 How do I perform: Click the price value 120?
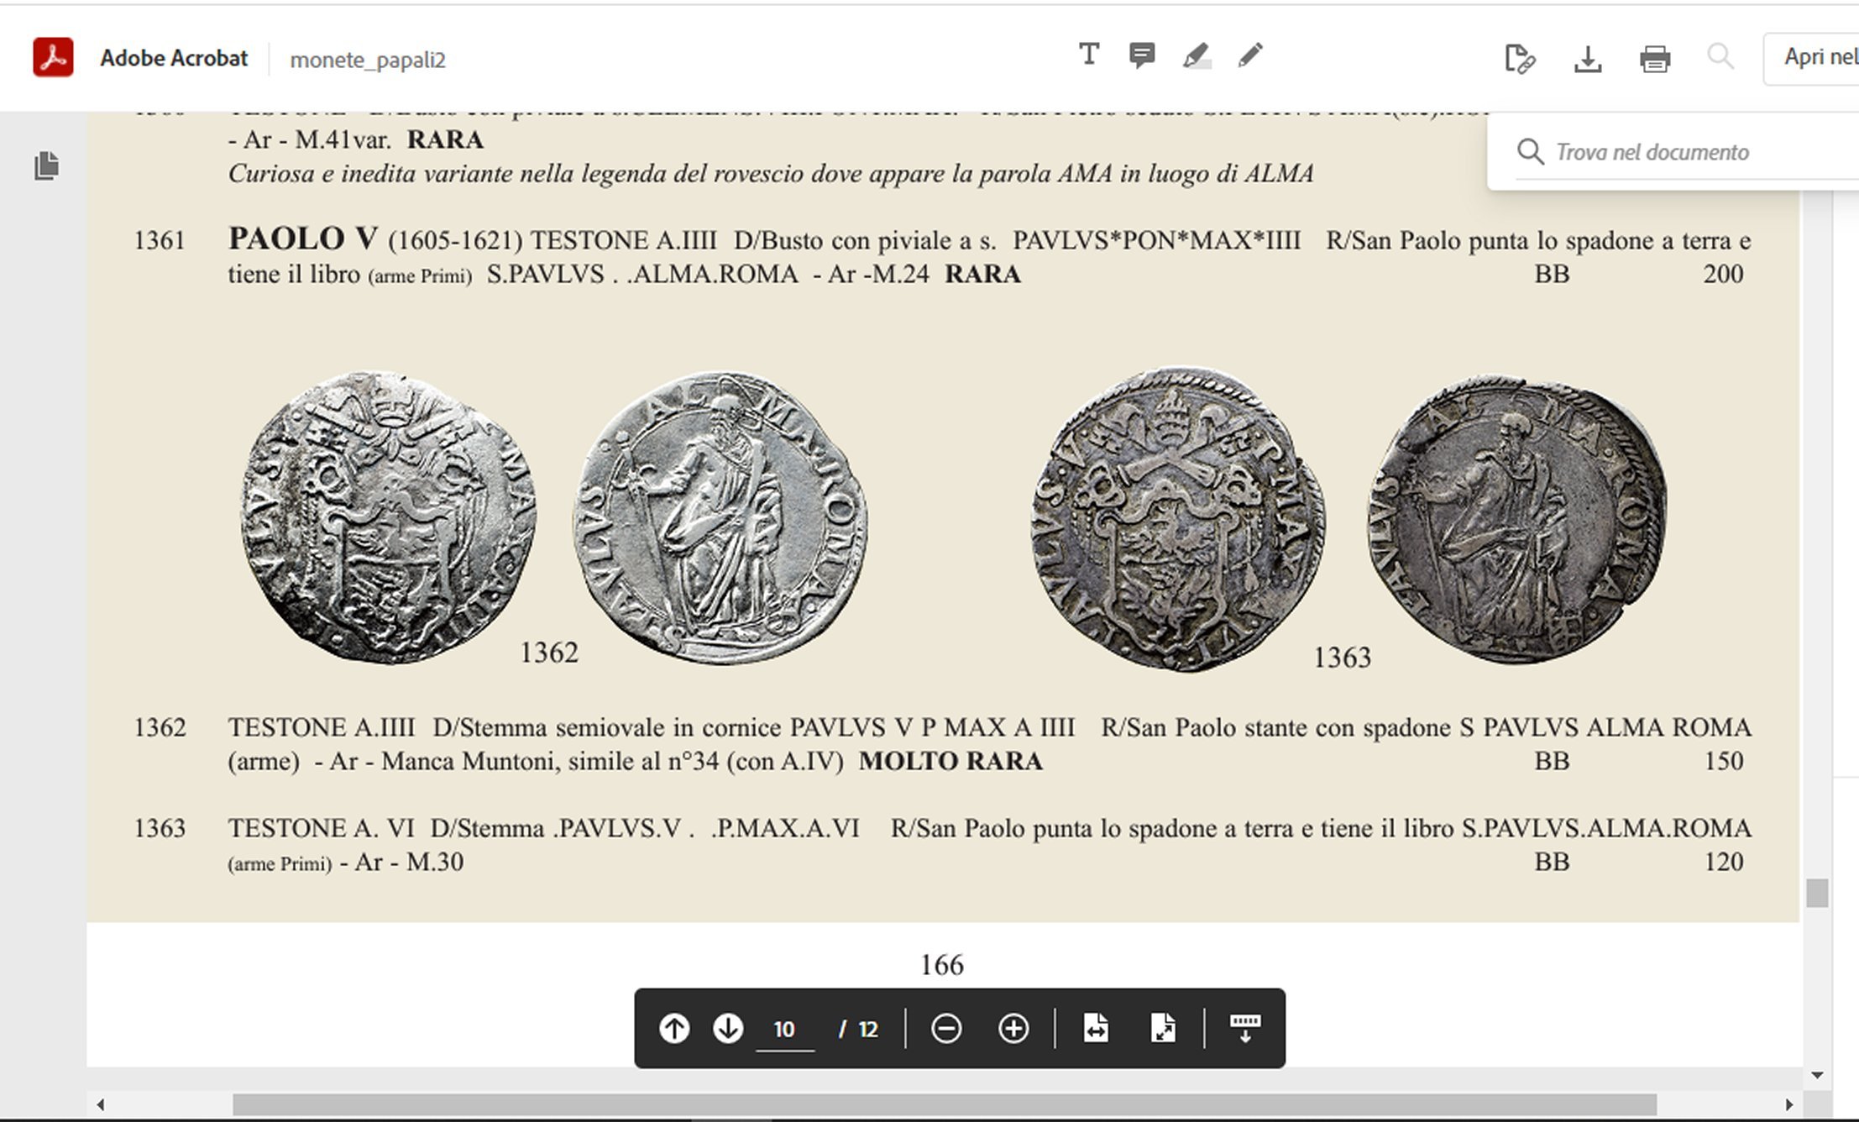point(1724,862)
